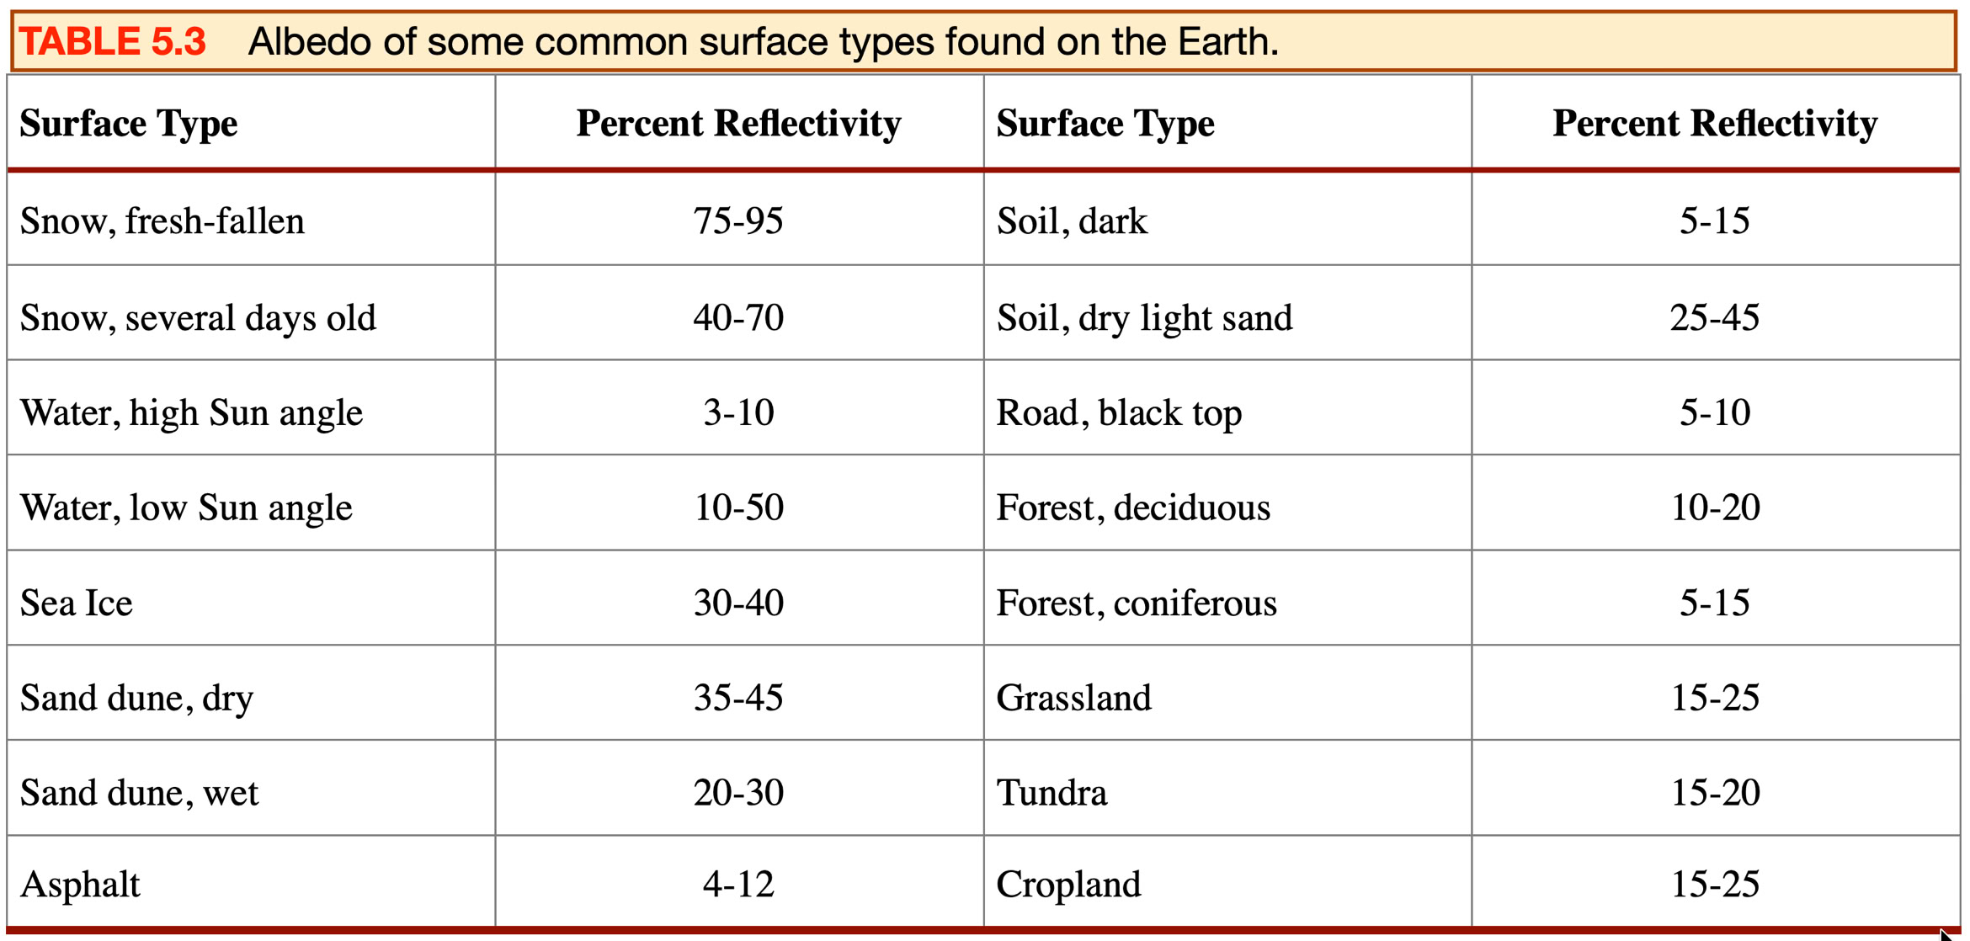The width and height of the screenshot is (1970, 941).
Task: Click the Albedo caption text
Action: click(x=764, y=41)
